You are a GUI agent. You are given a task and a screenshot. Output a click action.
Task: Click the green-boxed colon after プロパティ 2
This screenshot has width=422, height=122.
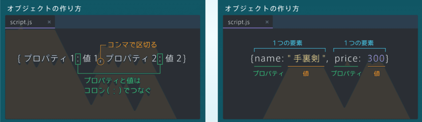click(x=160, y=59)
